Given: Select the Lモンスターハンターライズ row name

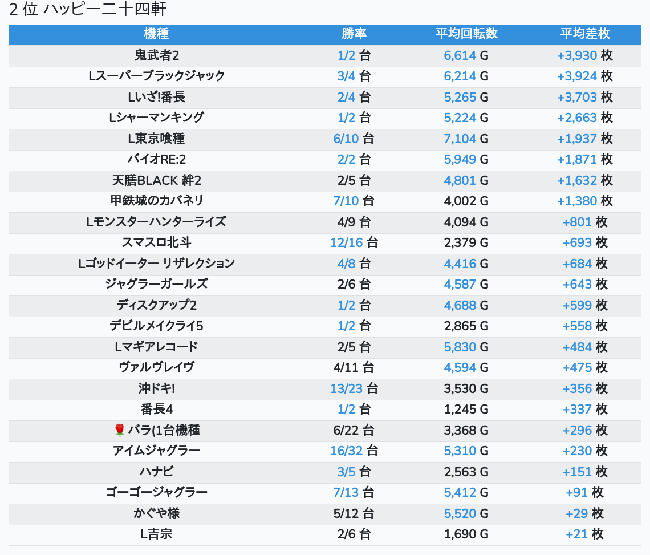Looking at the screenshot, I should tap(156, 222).
